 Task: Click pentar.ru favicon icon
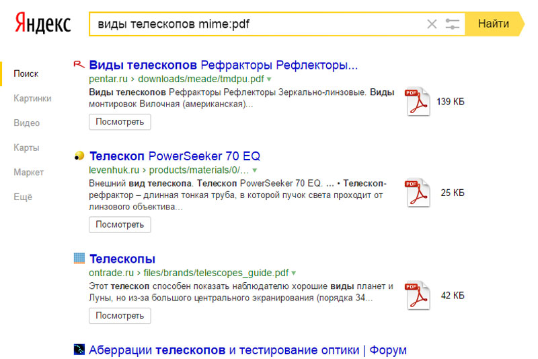79,65
